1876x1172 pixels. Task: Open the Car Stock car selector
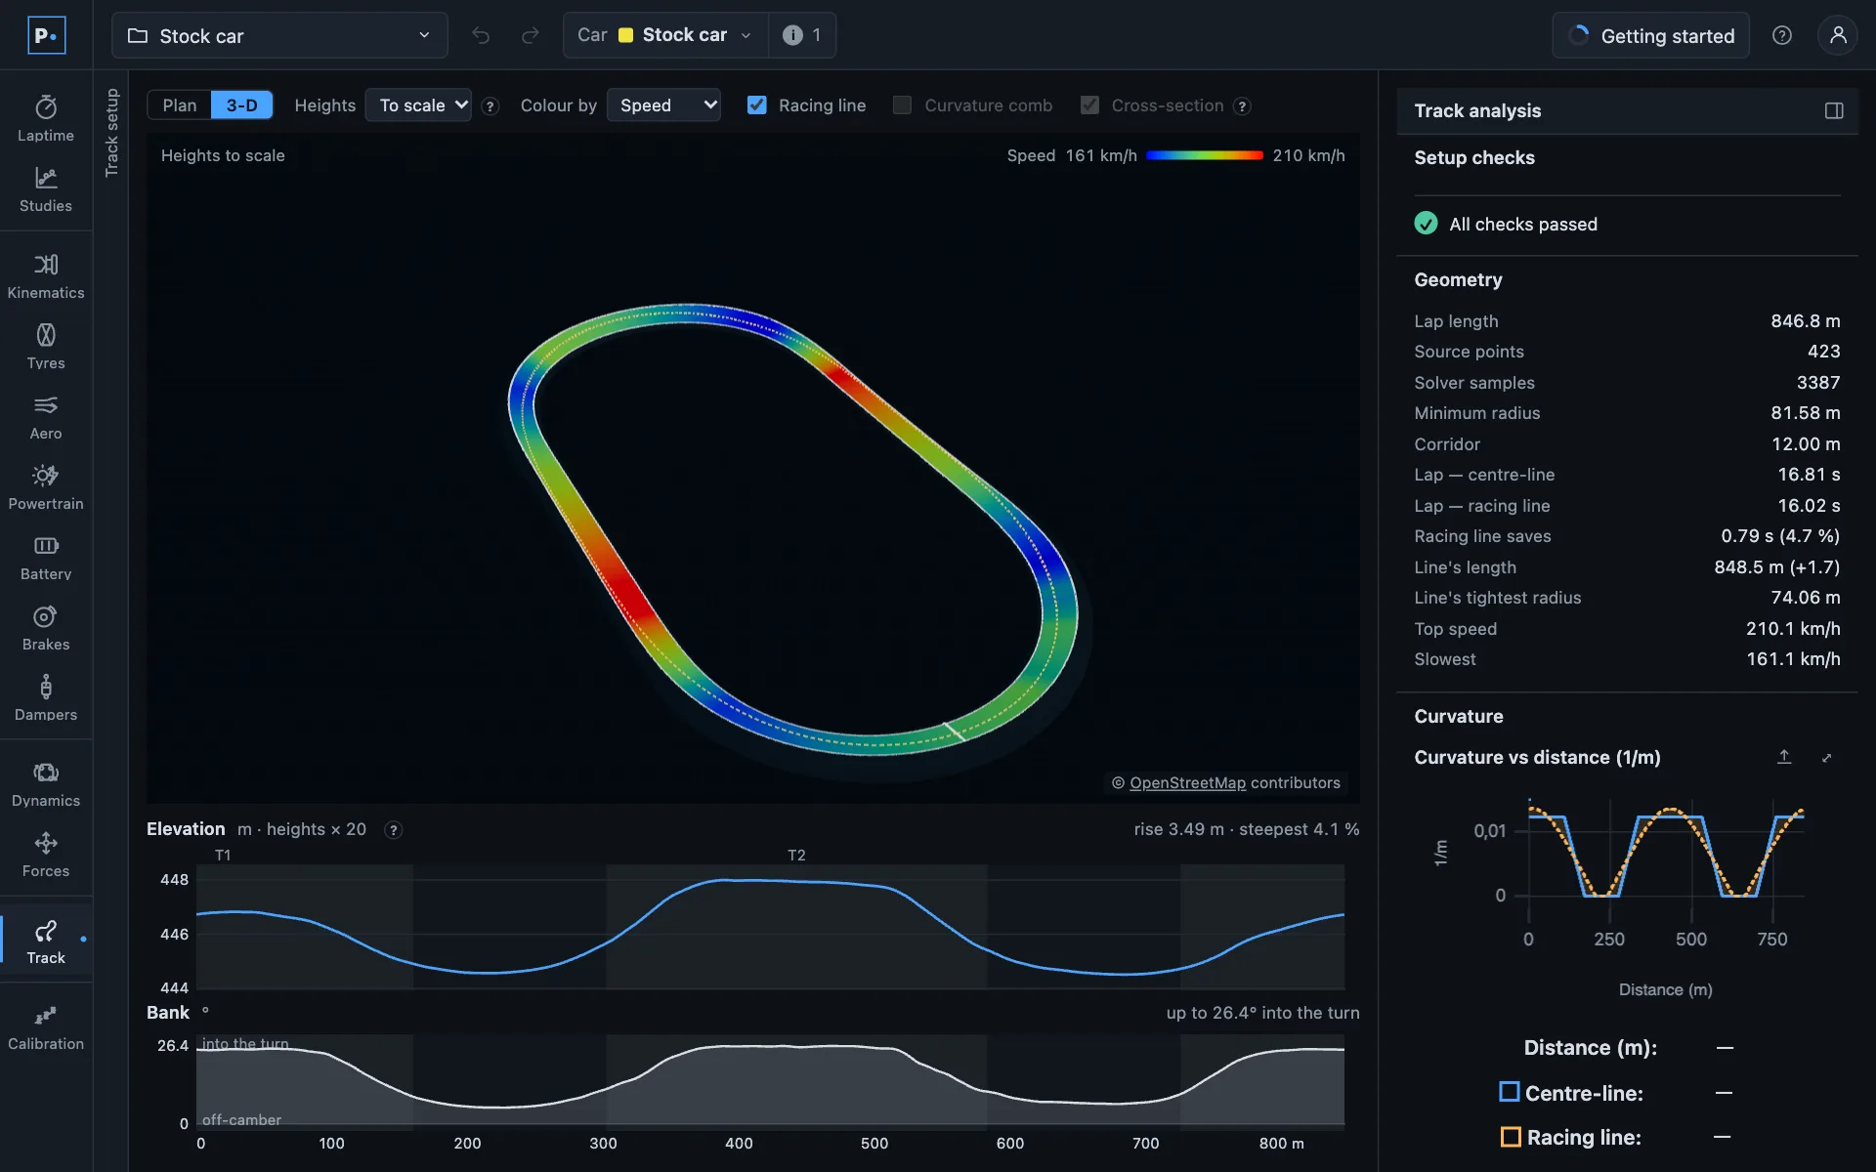click(x=665, y=35)
